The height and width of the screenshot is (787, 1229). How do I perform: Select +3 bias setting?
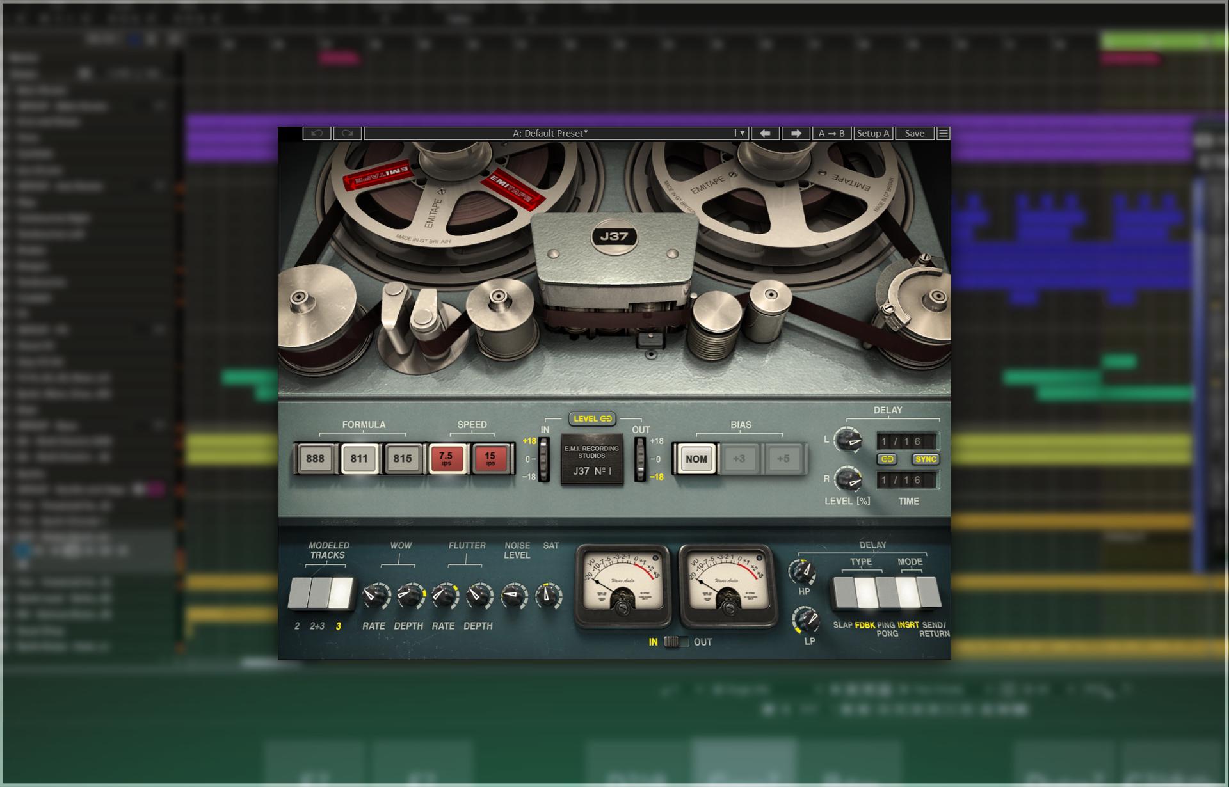point(739,459)
